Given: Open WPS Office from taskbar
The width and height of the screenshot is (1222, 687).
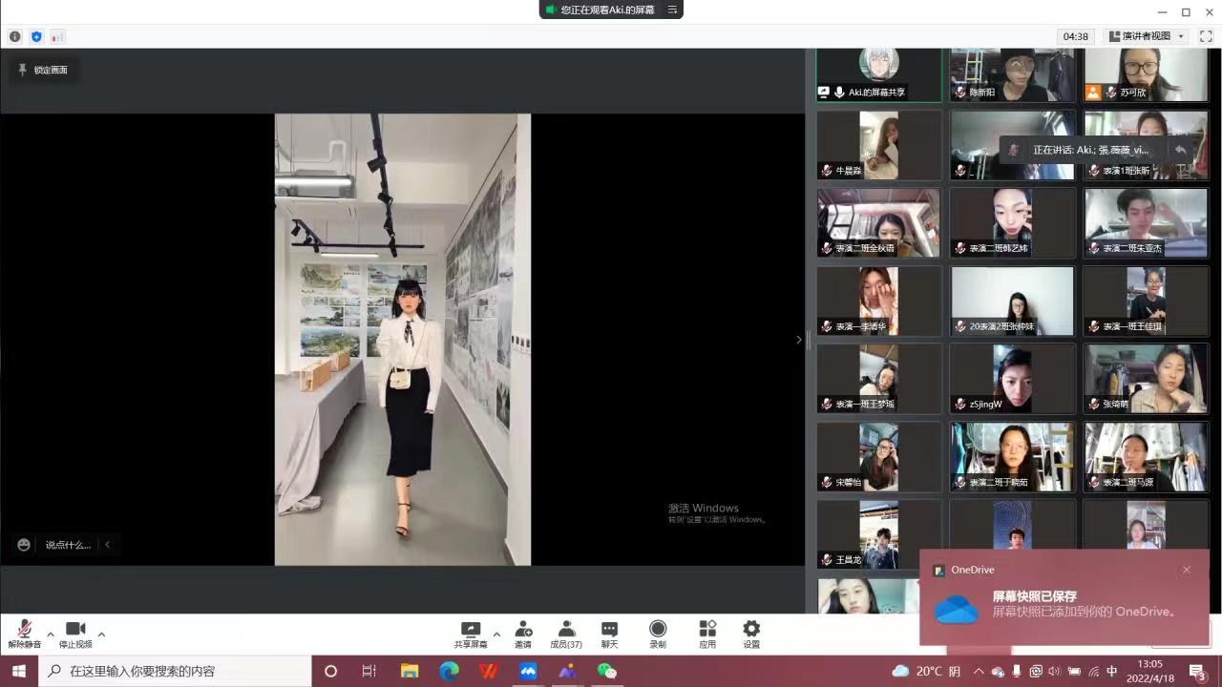Looking at the screenshot, I should 489,671.
